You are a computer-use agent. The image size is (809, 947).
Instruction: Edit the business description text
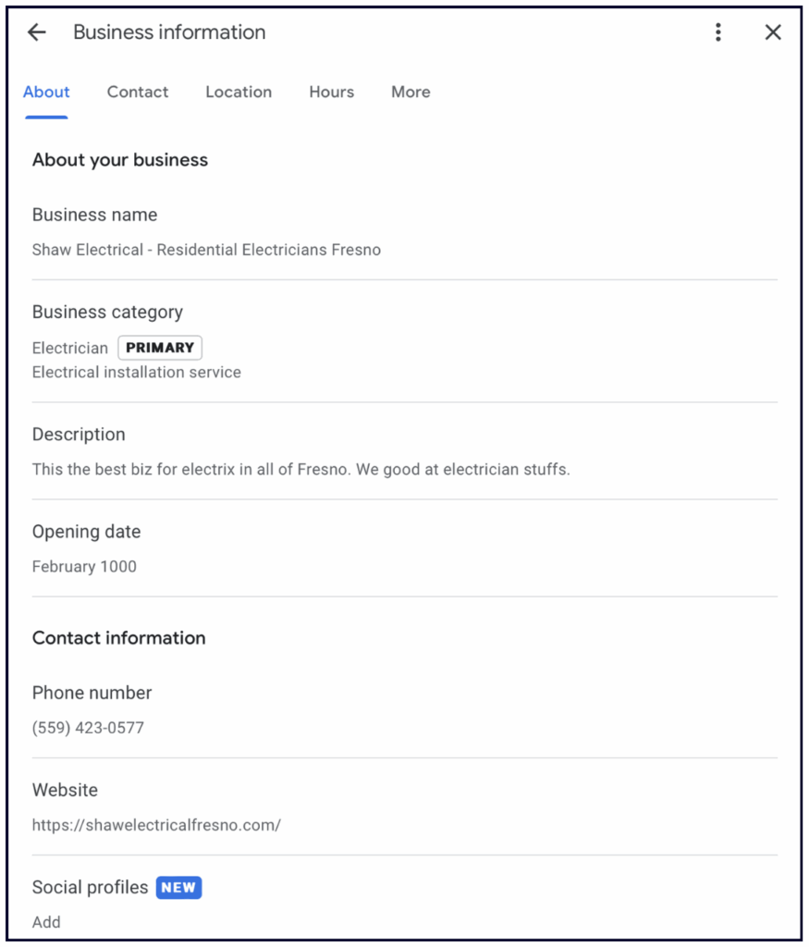point(300,469)
